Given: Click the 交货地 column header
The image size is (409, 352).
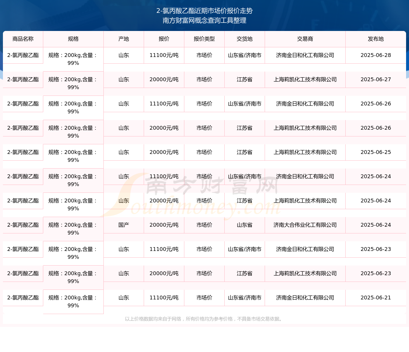Looking at the screenshot, I should 245,39.
